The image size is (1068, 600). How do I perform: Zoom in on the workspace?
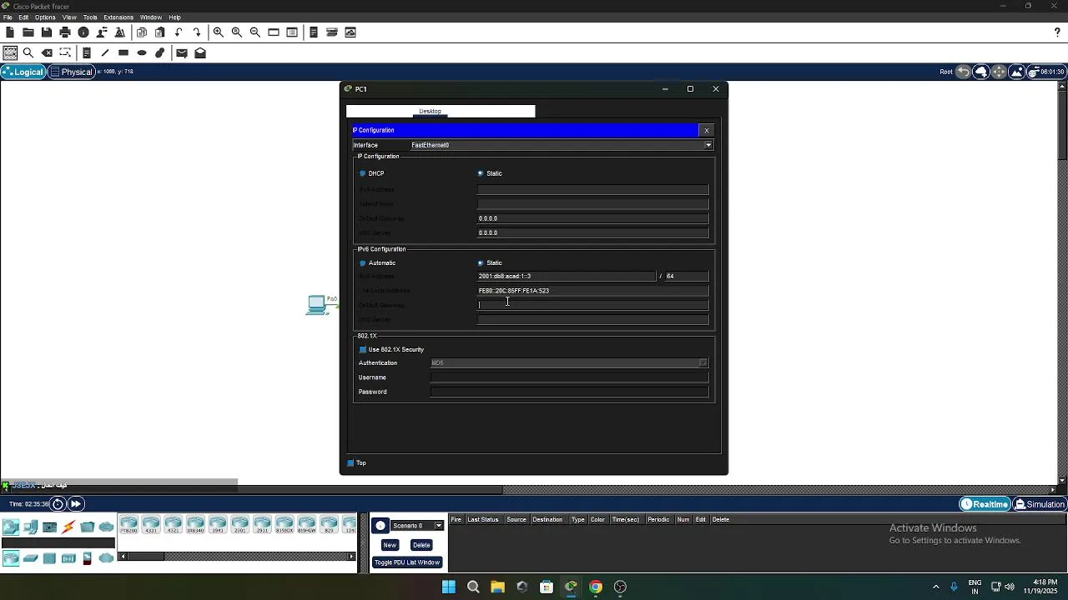click(x=219, y=32)
